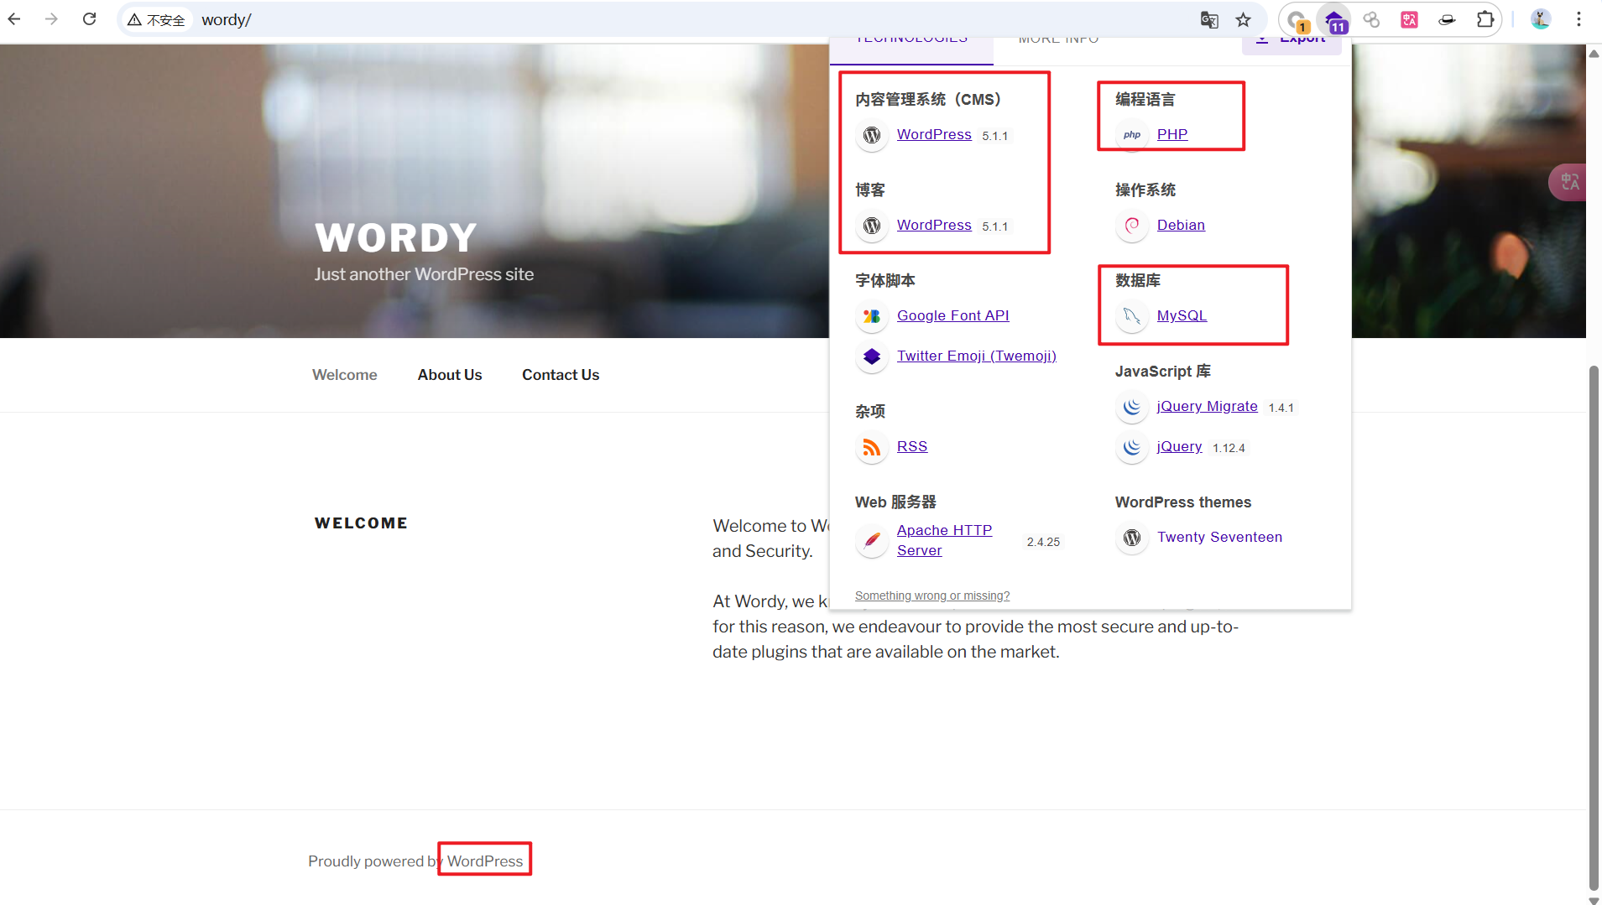The height and width of the screenshot is (905, 1602).
Task: Open the Google Translate page icon
Action: [x=1209, y=20]
